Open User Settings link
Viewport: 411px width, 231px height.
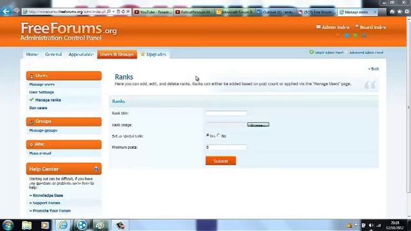[x=41, y=92]
